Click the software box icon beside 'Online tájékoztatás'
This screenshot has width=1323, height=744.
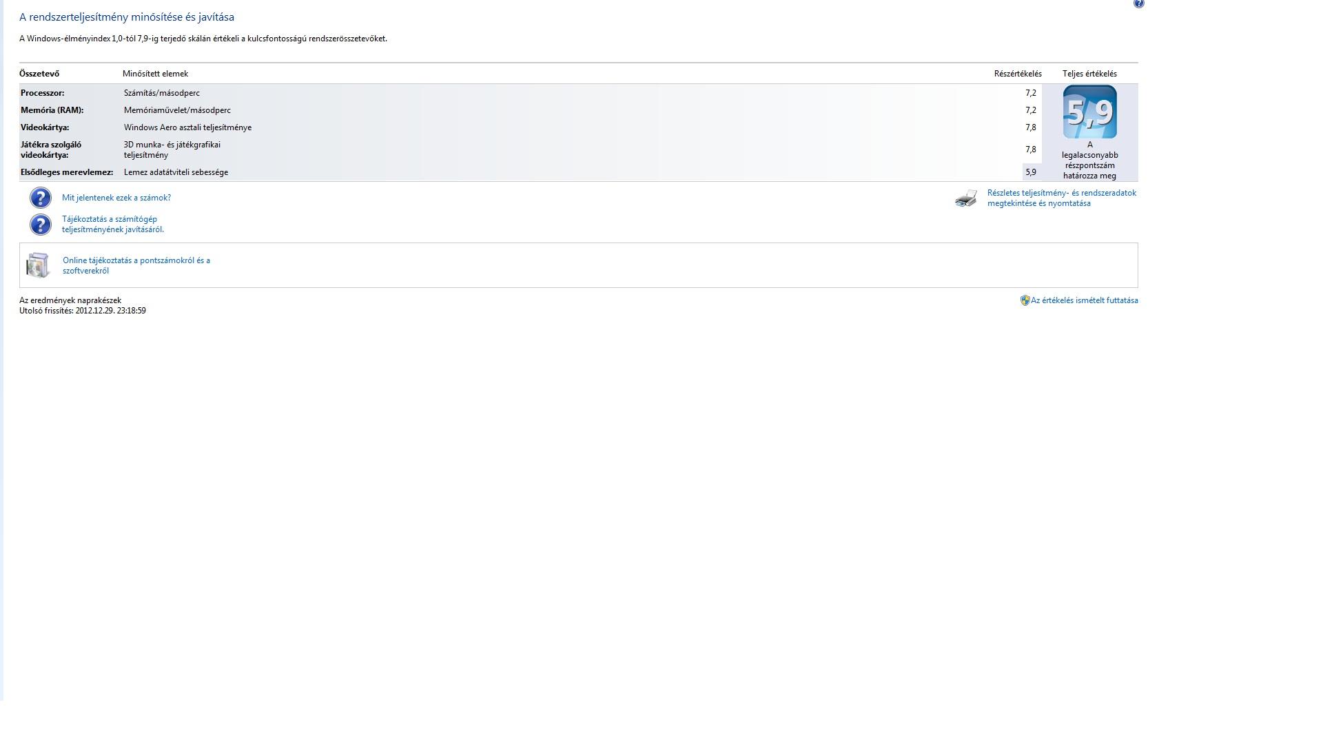click(x=38, y=265)
